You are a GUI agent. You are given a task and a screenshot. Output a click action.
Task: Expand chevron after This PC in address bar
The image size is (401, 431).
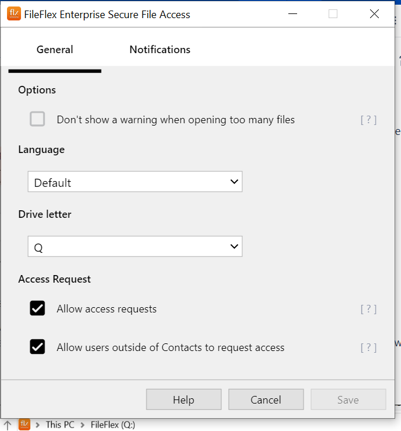(x=82, y=425)
